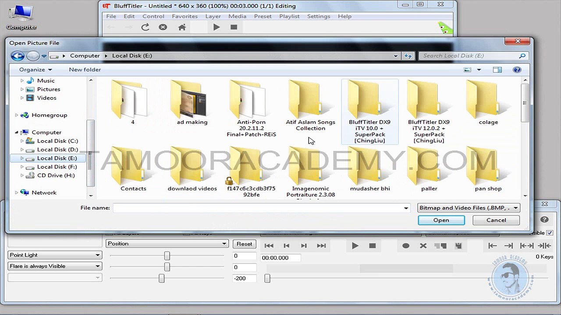Select CD Drive (H:) in the navigation tree

point(56,175)
